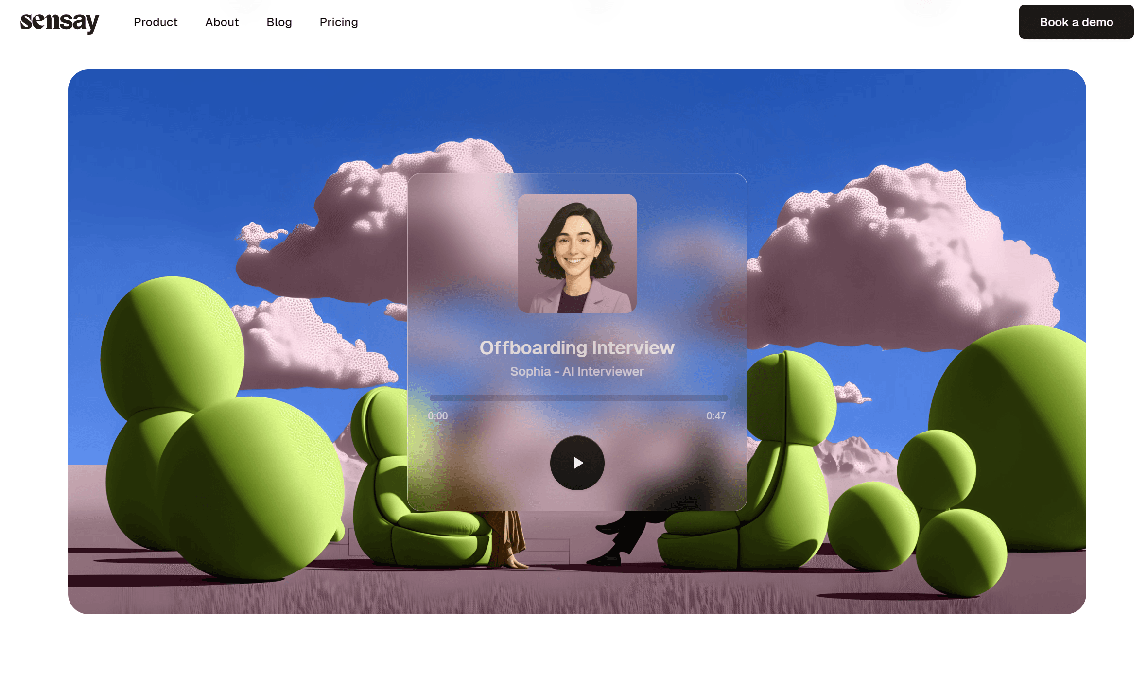Image resolution: width=1147 pixels, height=691 pixels.
Task: Click the black shoe below the card
Action: pos(605,560)
